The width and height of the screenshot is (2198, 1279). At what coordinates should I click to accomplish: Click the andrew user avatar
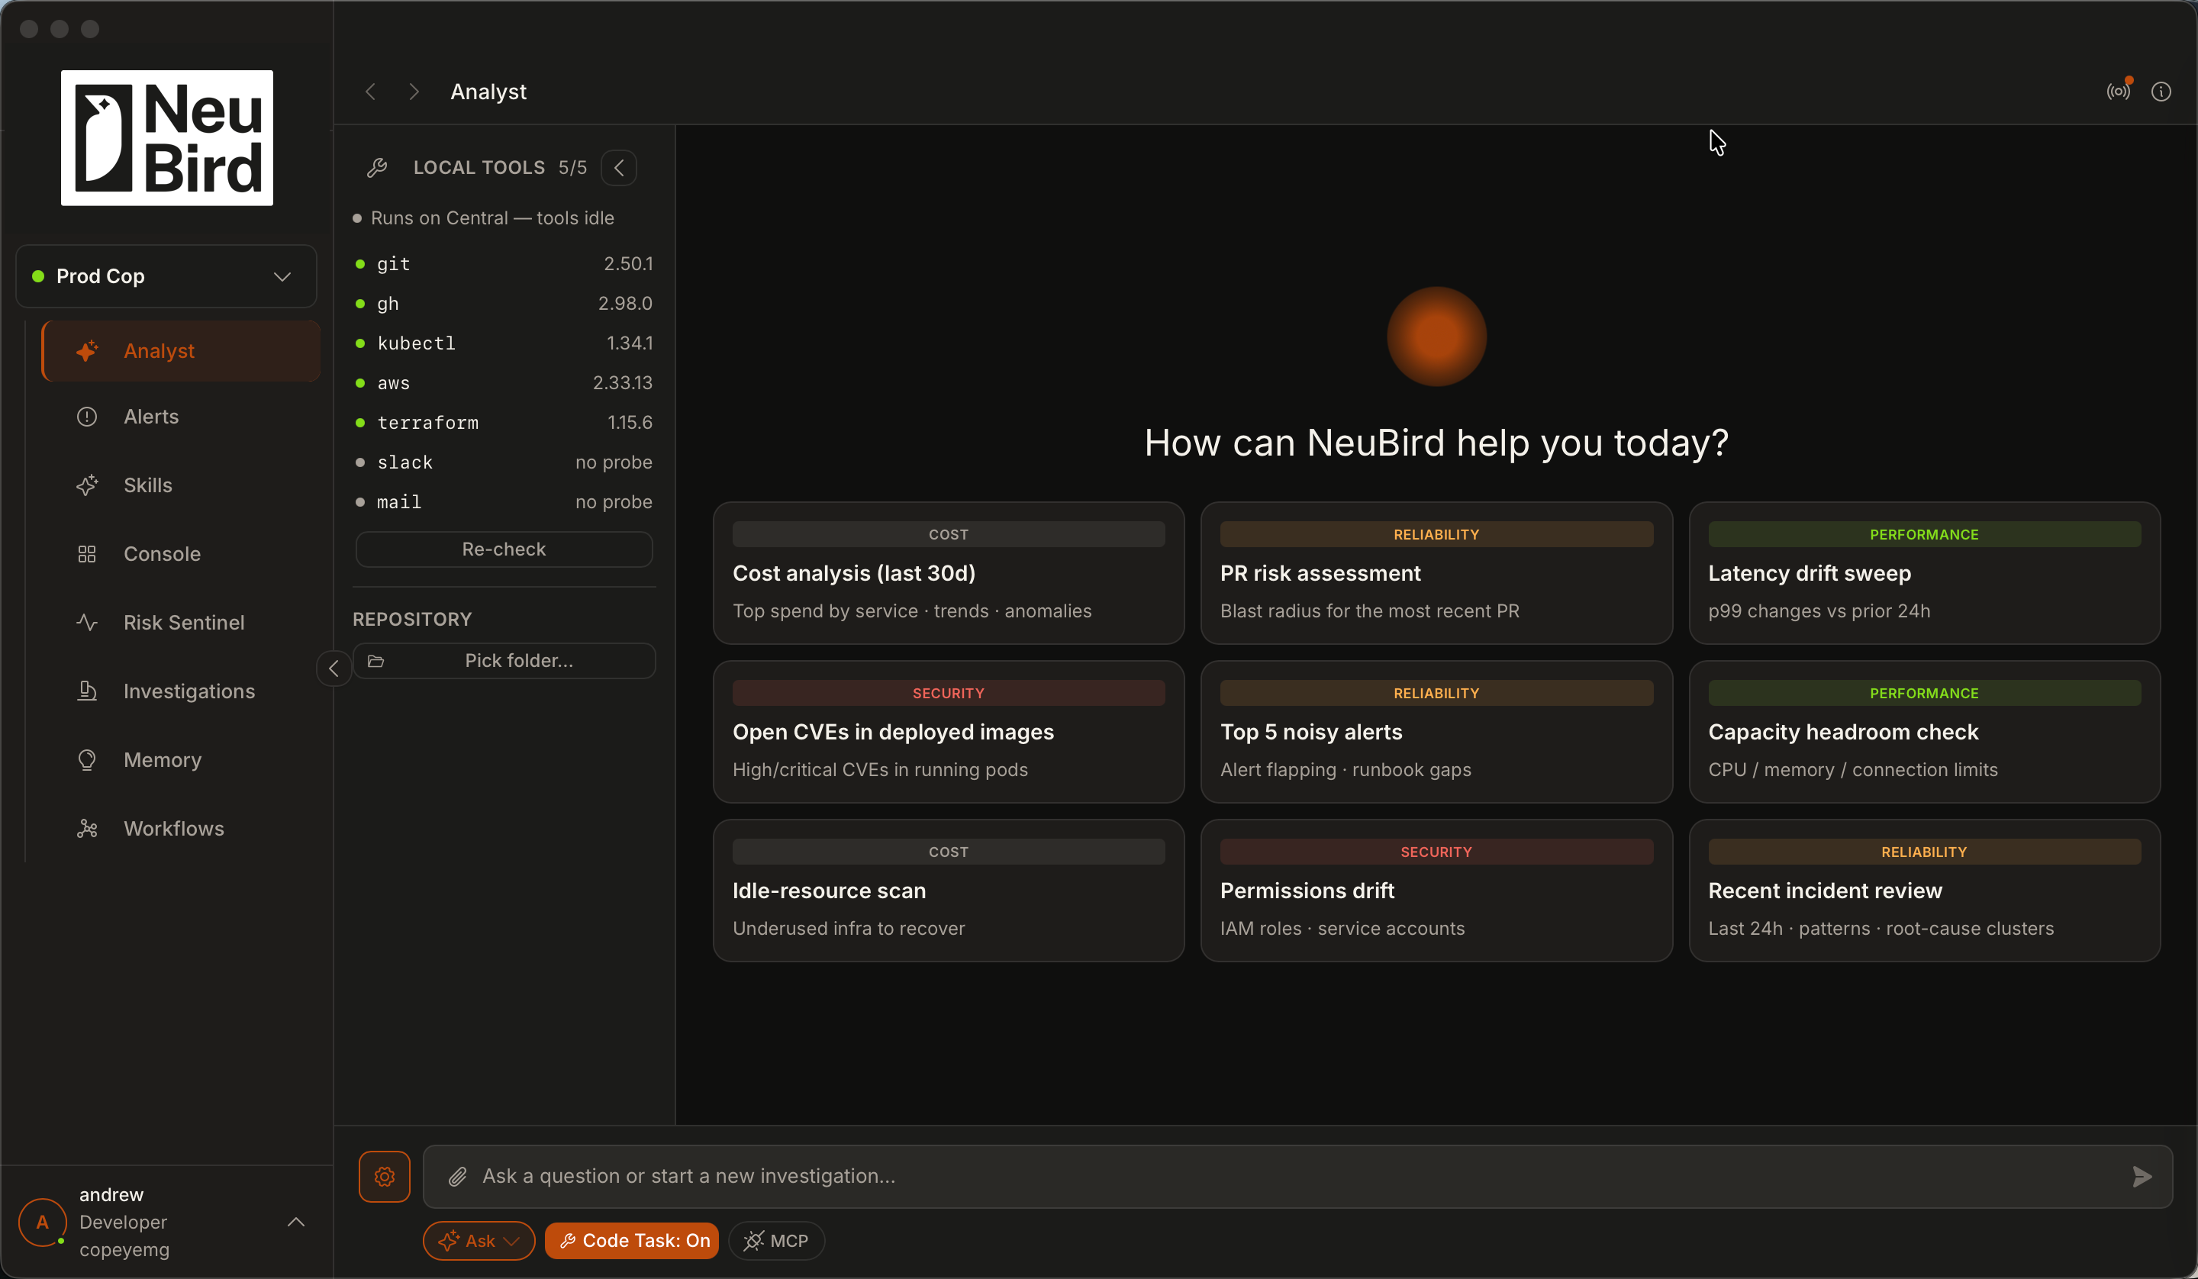click(42, 1222)
